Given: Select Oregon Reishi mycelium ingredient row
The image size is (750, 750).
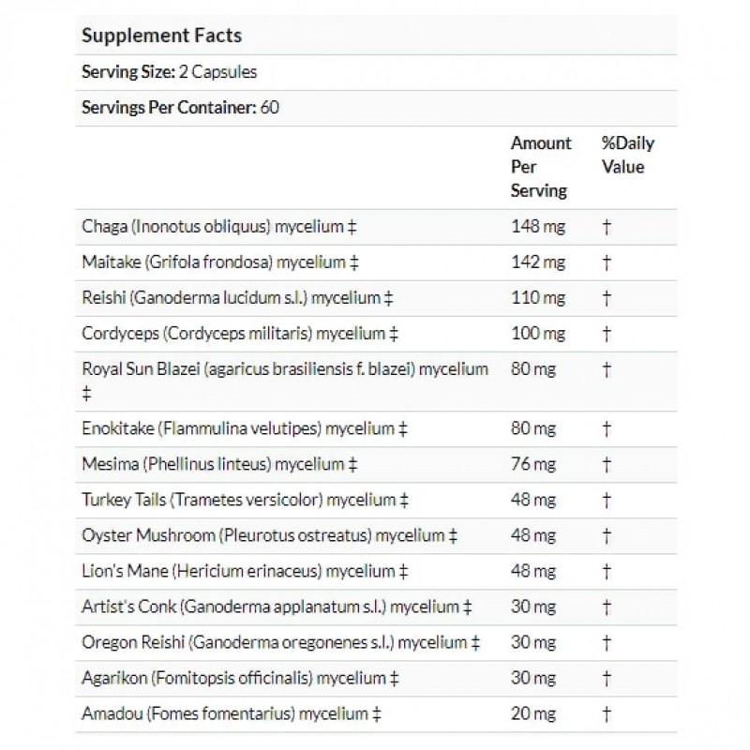Looking at the screenshot, I should [376, 643].
